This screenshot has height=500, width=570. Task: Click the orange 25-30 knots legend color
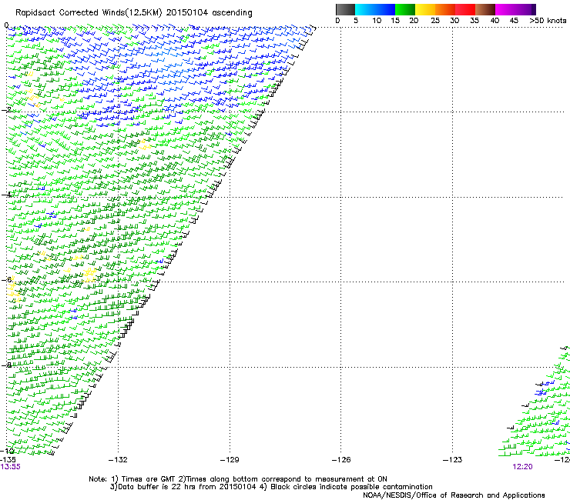(445, 9)
